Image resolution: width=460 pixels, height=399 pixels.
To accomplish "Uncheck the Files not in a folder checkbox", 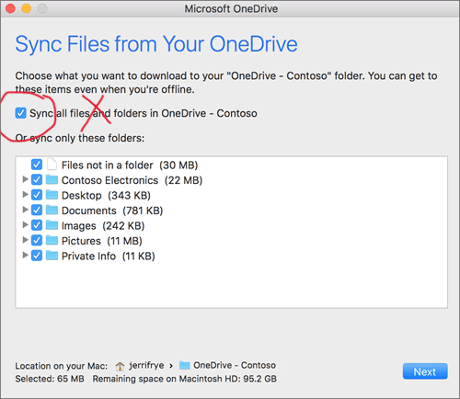I will tap(37, 165).
